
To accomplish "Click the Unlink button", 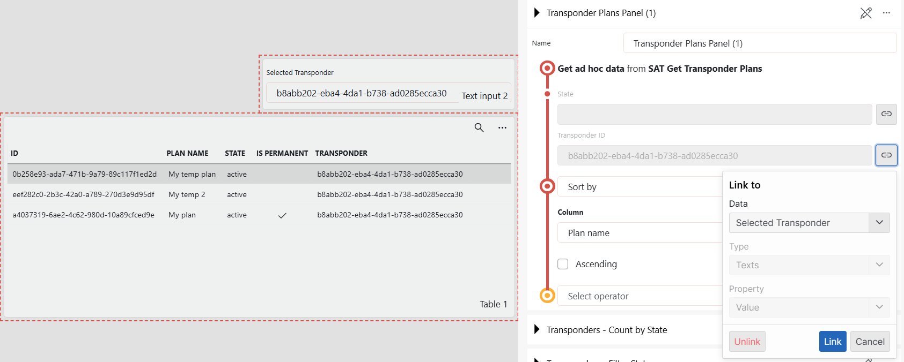I will [x=747, y=342].
